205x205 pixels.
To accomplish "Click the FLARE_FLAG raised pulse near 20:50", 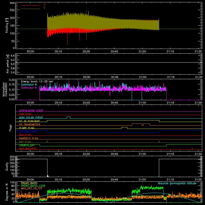I will coord(124,127).
